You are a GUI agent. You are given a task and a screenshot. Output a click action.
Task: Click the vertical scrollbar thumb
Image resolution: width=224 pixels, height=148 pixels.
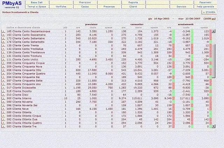(213, 61)
